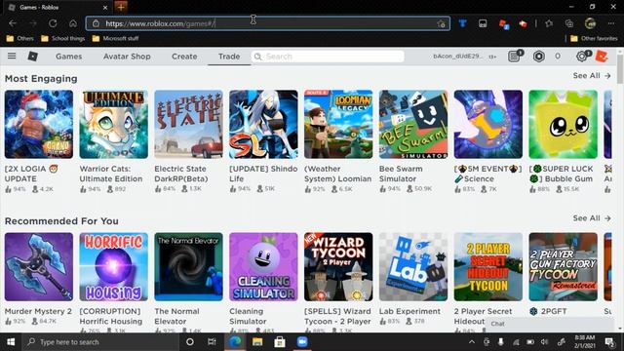Reload the page with refresh button

point(53,23)
